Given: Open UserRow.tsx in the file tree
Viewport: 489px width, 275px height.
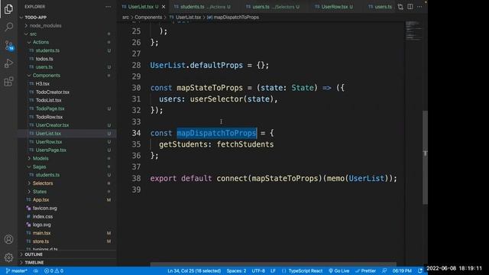Looking at the screenshot, I should tap(49, 142).
